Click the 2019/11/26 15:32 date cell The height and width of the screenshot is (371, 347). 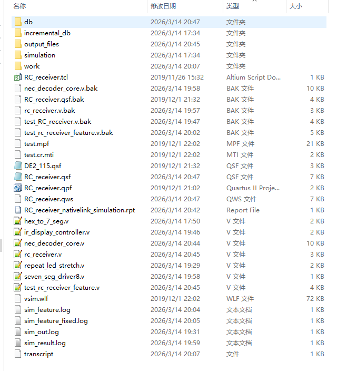[x=177, y=77]
